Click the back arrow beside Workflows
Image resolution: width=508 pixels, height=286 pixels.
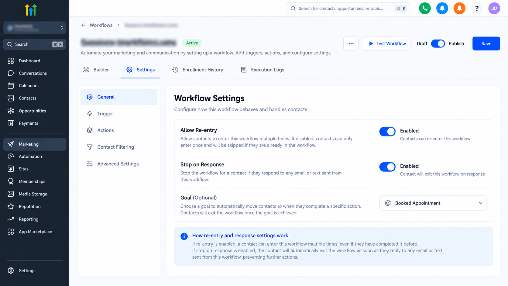tap(83, 25)
